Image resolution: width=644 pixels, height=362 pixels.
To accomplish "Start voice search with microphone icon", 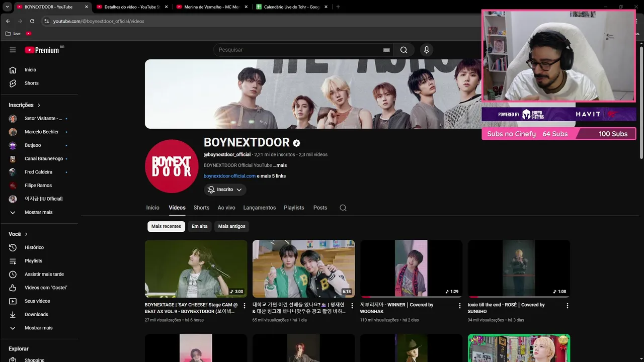I will tap(427, 50).
